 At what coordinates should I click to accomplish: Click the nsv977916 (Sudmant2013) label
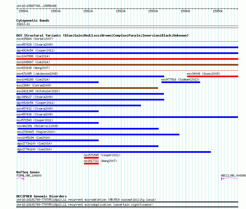point(180,79)
